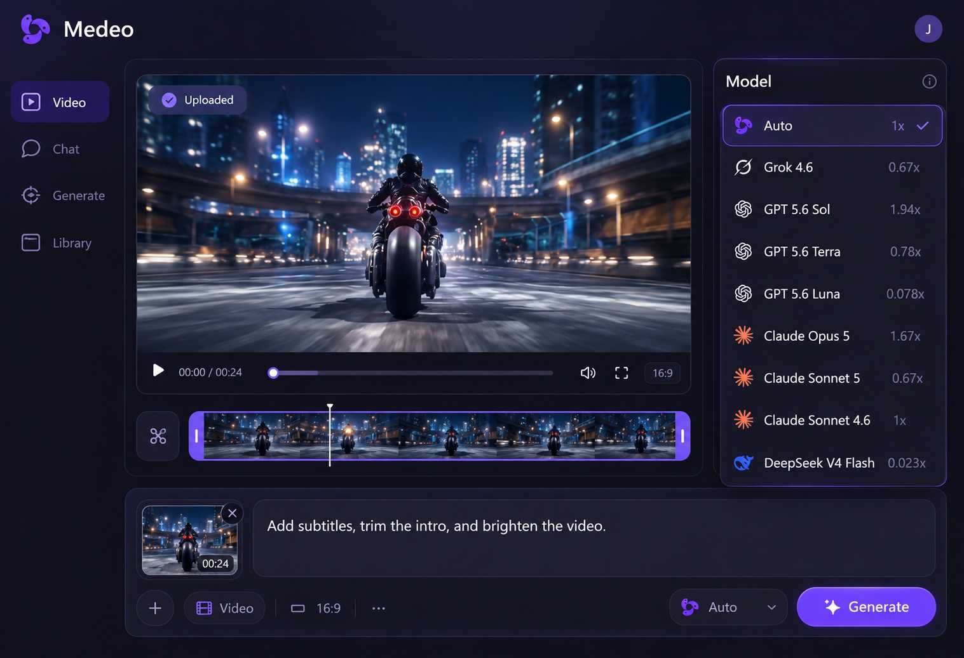Screen dimensions: 964x658
Task: Open the user avatar J menu
Action: click(928, 29)
